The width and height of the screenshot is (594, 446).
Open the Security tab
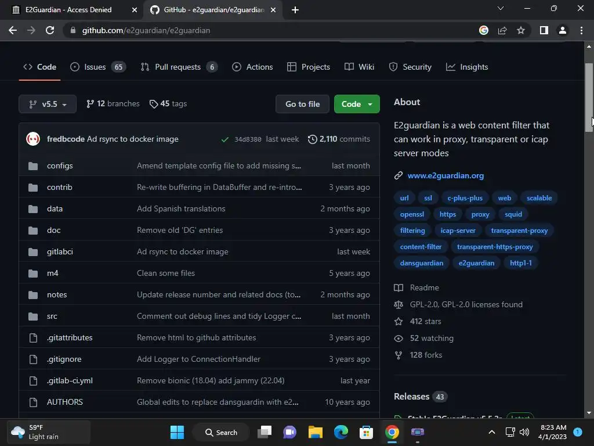[x=410, y=67]
